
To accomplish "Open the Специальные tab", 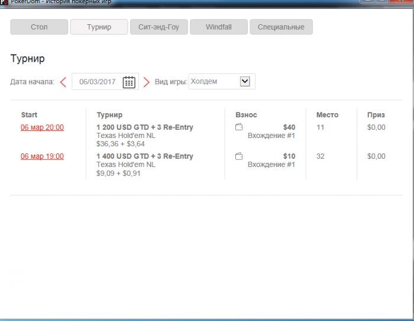I will [281, 27].
